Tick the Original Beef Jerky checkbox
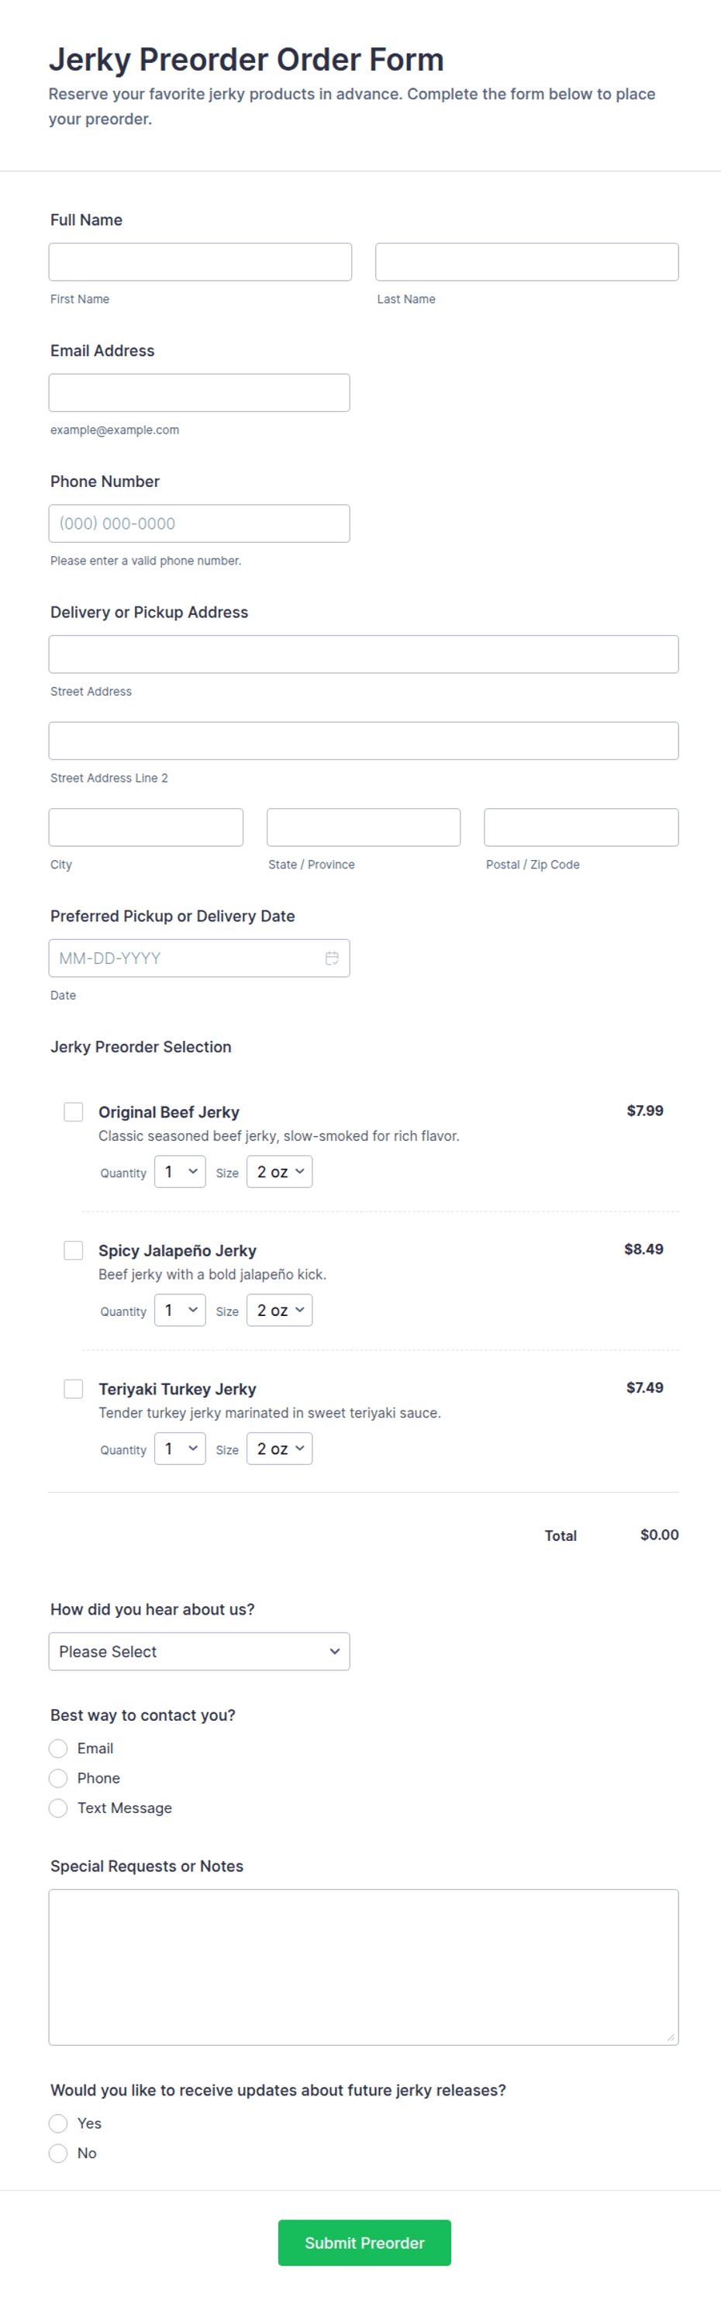 pyautogui.click(x=74, y=1112)
